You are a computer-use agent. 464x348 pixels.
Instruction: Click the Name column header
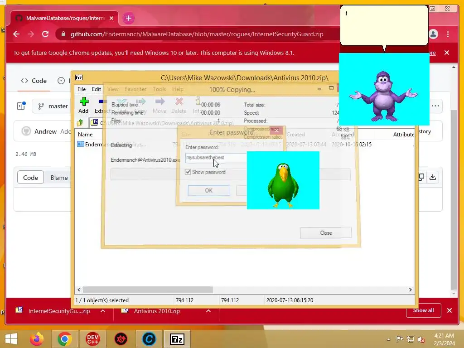tap(85, 134)
